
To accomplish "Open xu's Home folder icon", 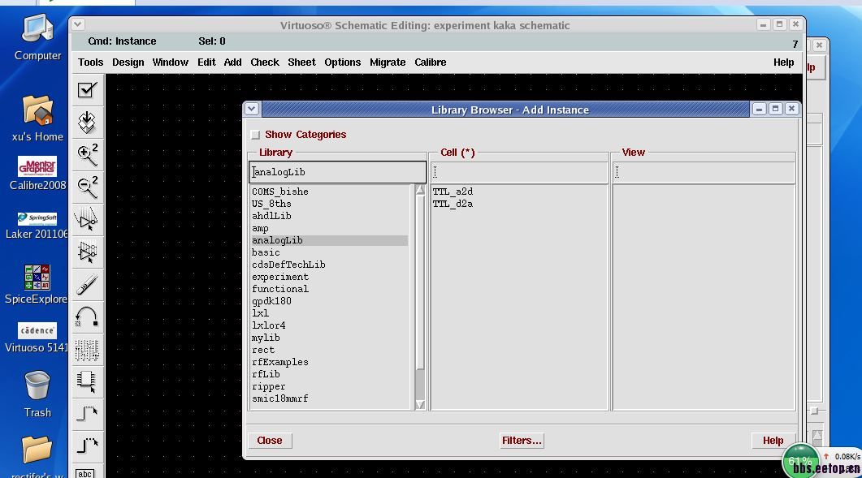I will pyautogui.click(x=37, y=118).
